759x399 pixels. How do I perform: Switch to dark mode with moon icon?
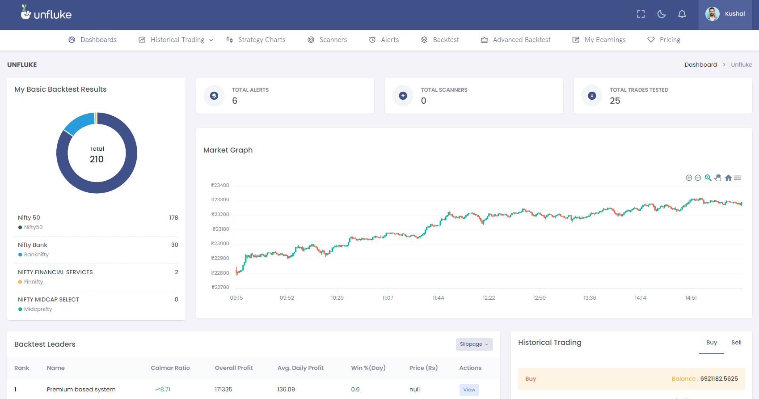click(662, 14)
